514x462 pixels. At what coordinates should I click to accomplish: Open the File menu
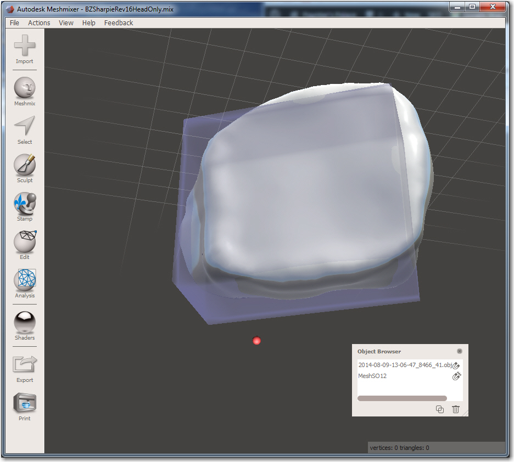coord(14,23)
